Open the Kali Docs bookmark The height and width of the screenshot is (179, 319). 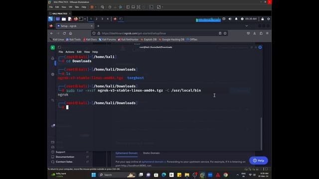click(x=90, y=40)
